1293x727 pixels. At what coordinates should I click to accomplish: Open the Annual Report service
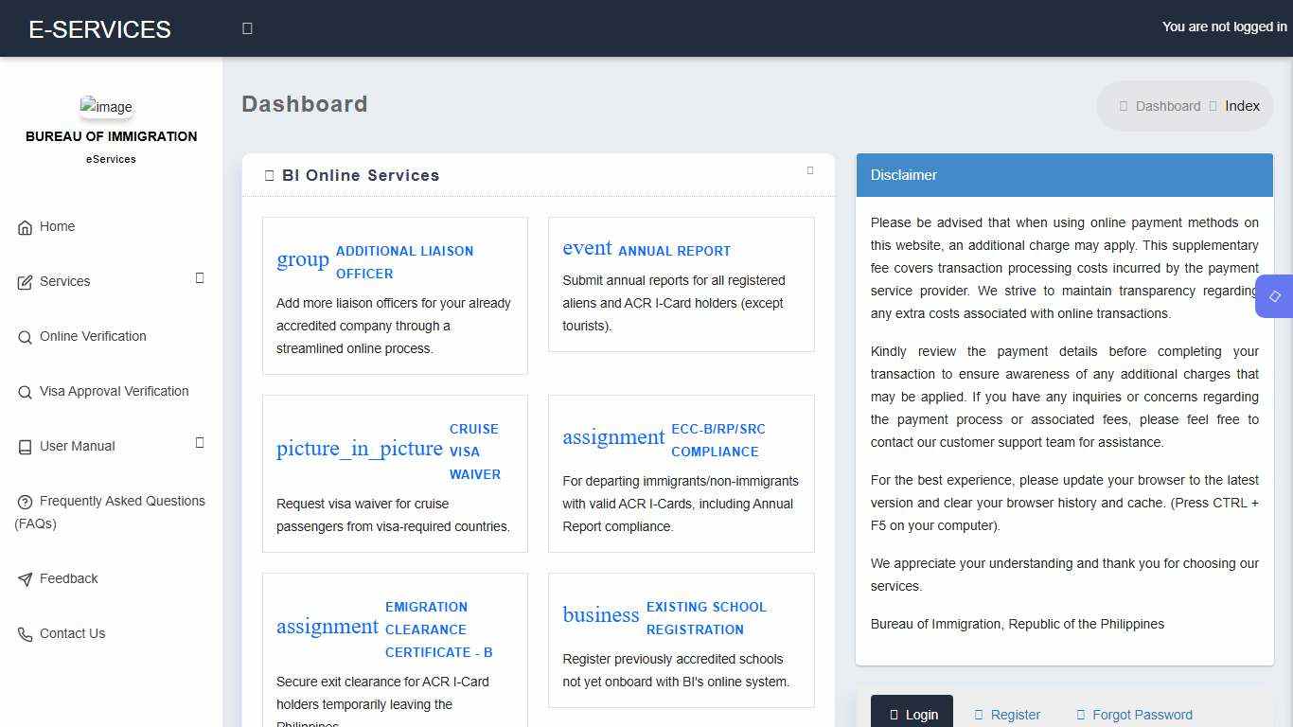pyautogui.click(x=674, y=251)
